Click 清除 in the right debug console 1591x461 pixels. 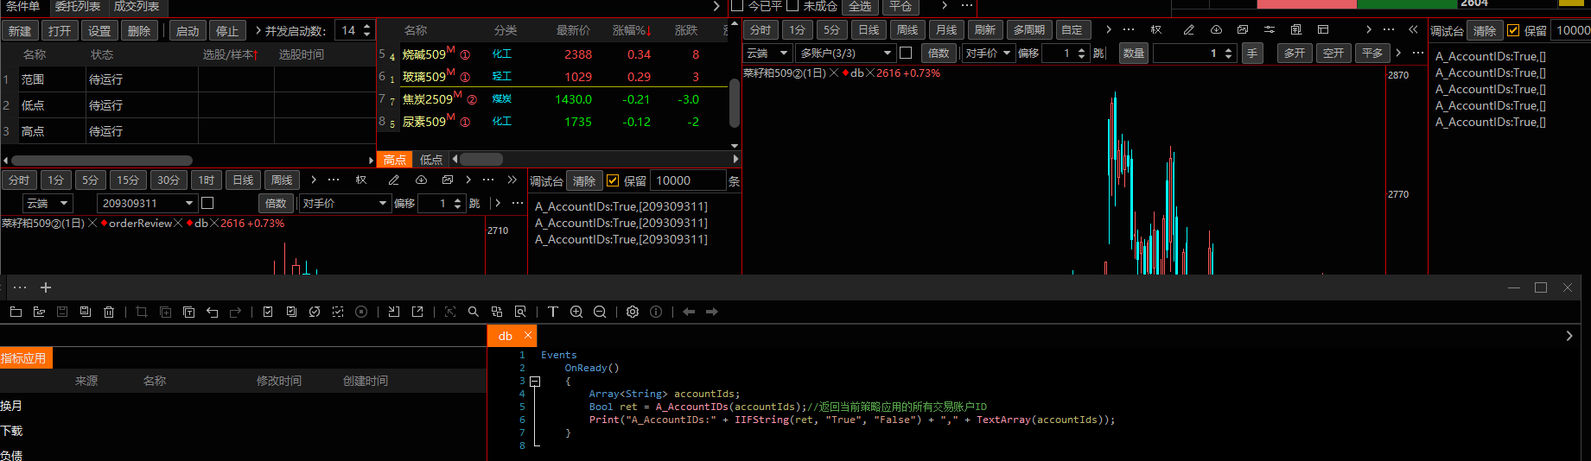(x=1485, y=30)
